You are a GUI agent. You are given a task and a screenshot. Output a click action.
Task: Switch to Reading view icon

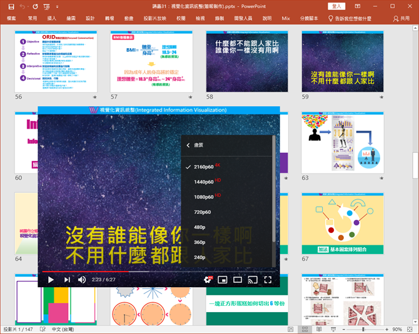click(x=319, y=330)
